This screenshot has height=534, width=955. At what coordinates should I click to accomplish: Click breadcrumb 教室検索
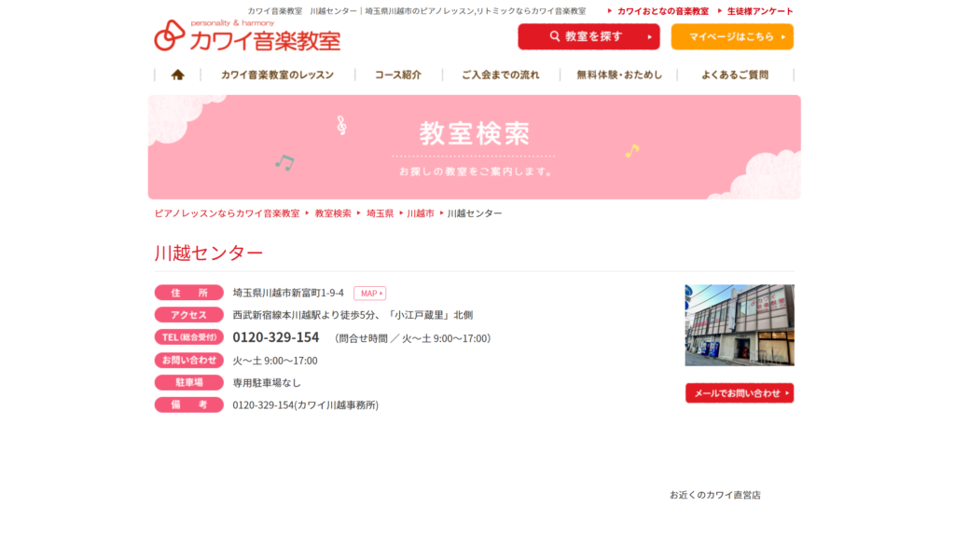click(333, 213)
